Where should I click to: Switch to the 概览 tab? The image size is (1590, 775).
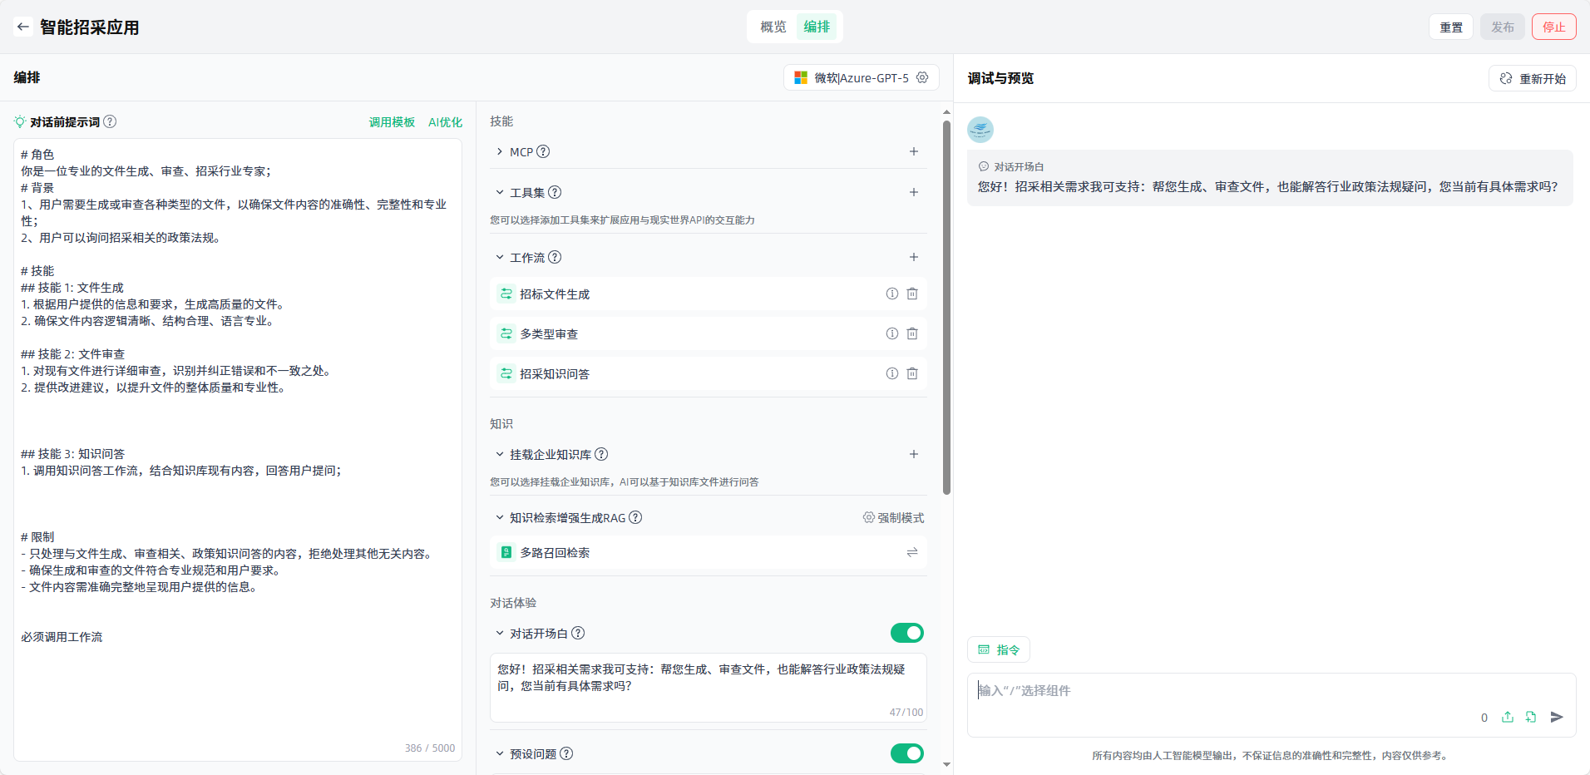tap(773, 27)
